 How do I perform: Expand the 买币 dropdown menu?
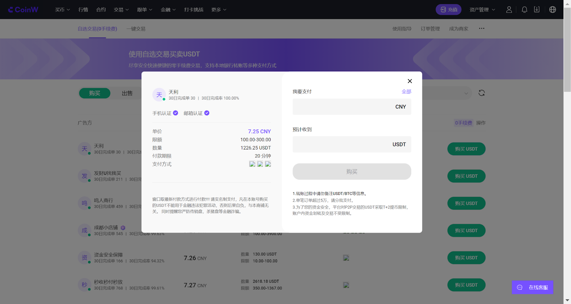click(62, 10)
